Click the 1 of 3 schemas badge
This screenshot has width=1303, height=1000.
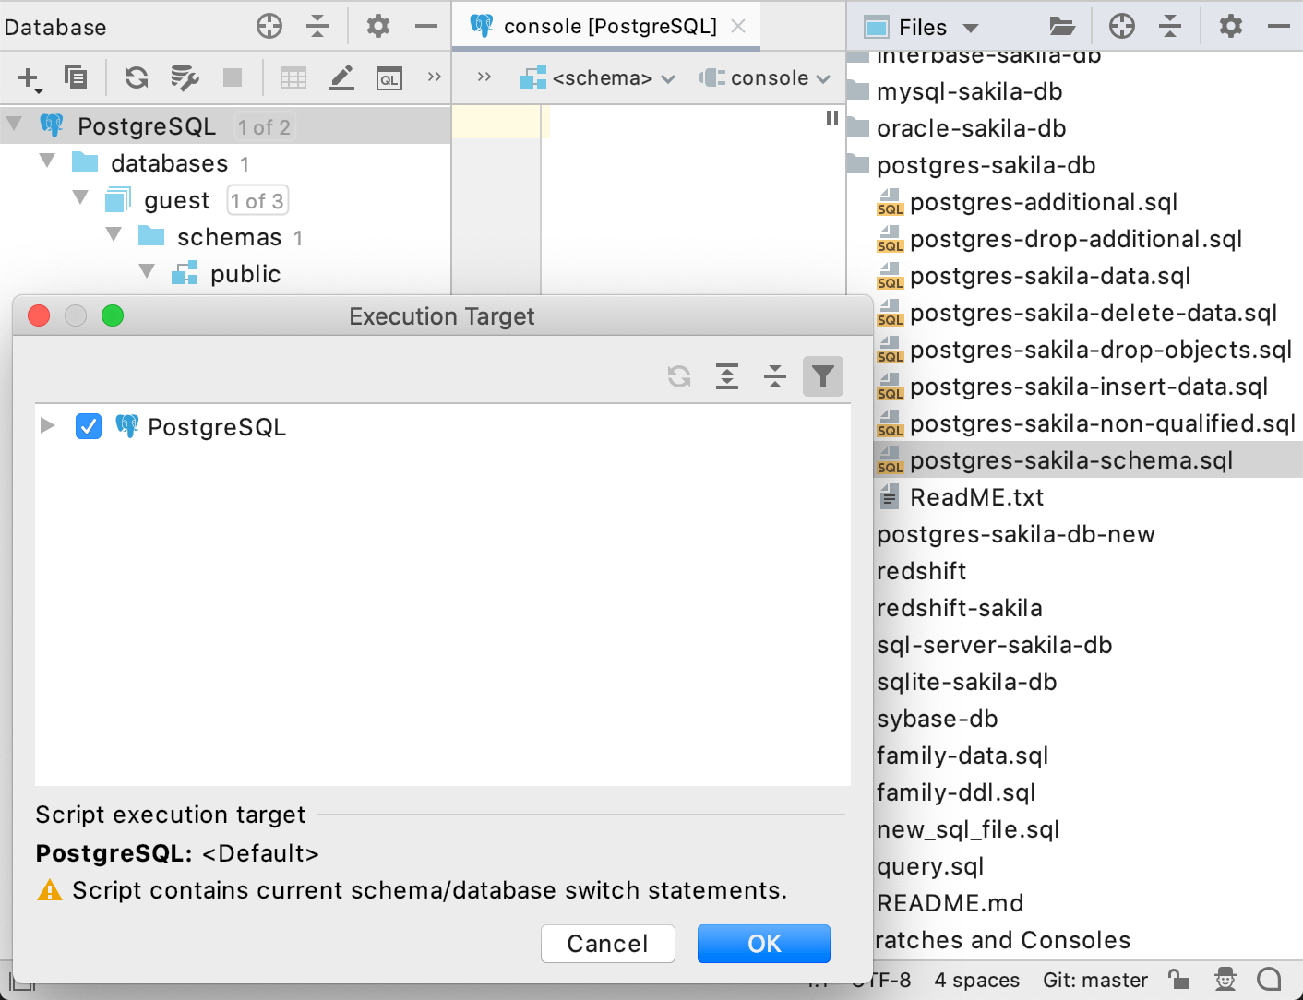pos(257,200)
